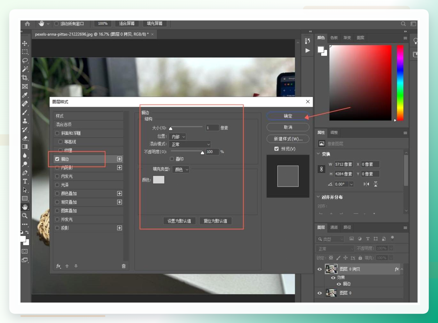Switch to the 色板 tab
Viewport: 438px width, 323px height.
point(334,38)
